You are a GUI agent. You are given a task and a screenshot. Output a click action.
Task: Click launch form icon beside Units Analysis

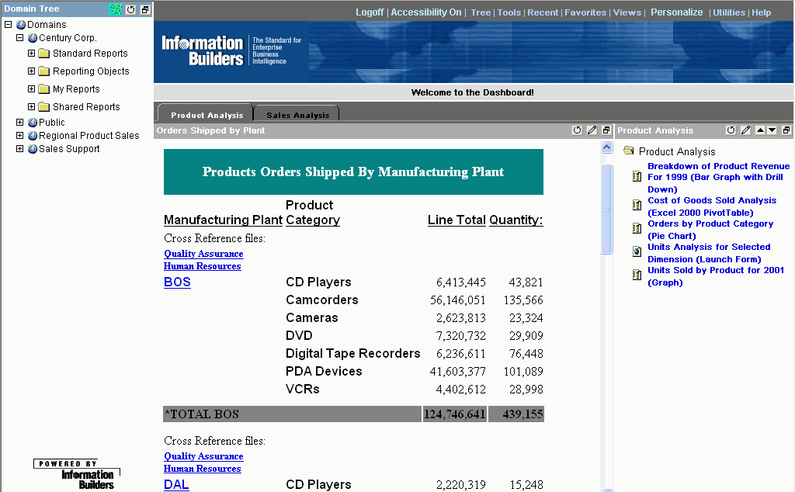click(x=637, y=251)
